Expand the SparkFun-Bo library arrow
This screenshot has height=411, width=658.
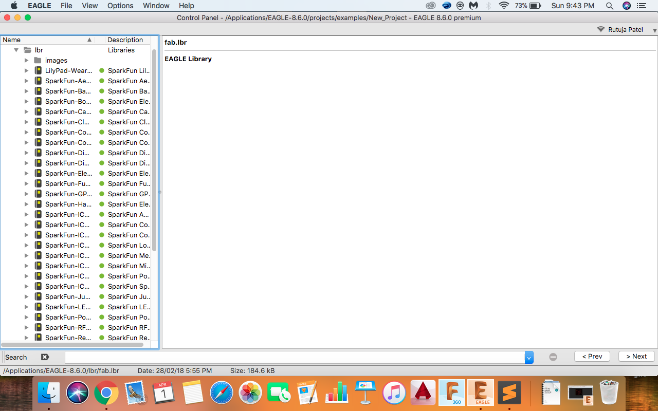click(x=27, y=101)
